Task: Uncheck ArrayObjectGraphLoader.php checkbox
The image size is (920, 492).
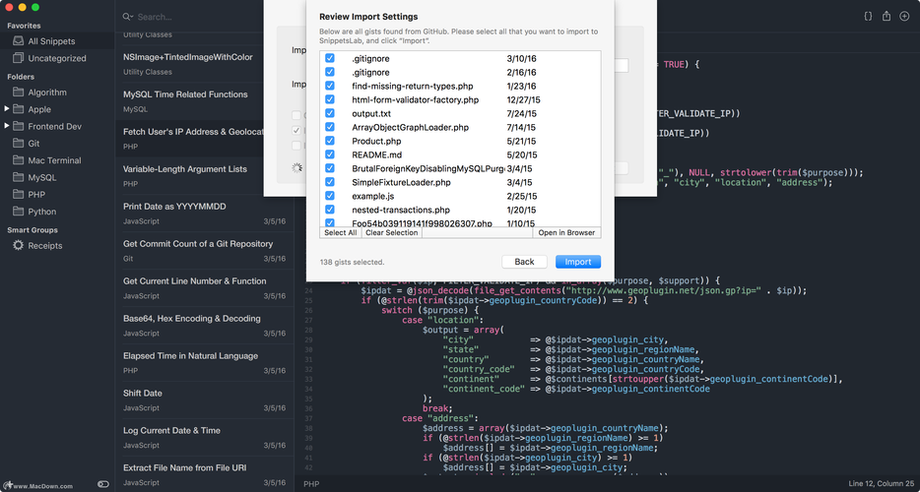Action: (x=330, y=127)
